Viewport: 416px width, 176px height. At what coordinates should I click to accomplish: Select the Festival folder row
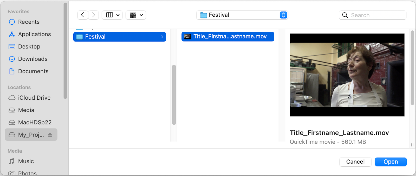click(x=120, y=37)
